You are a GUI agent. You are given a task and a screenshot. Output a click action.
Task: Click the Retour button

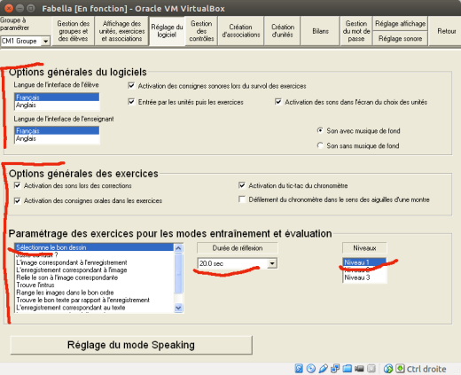coord(446,31)
